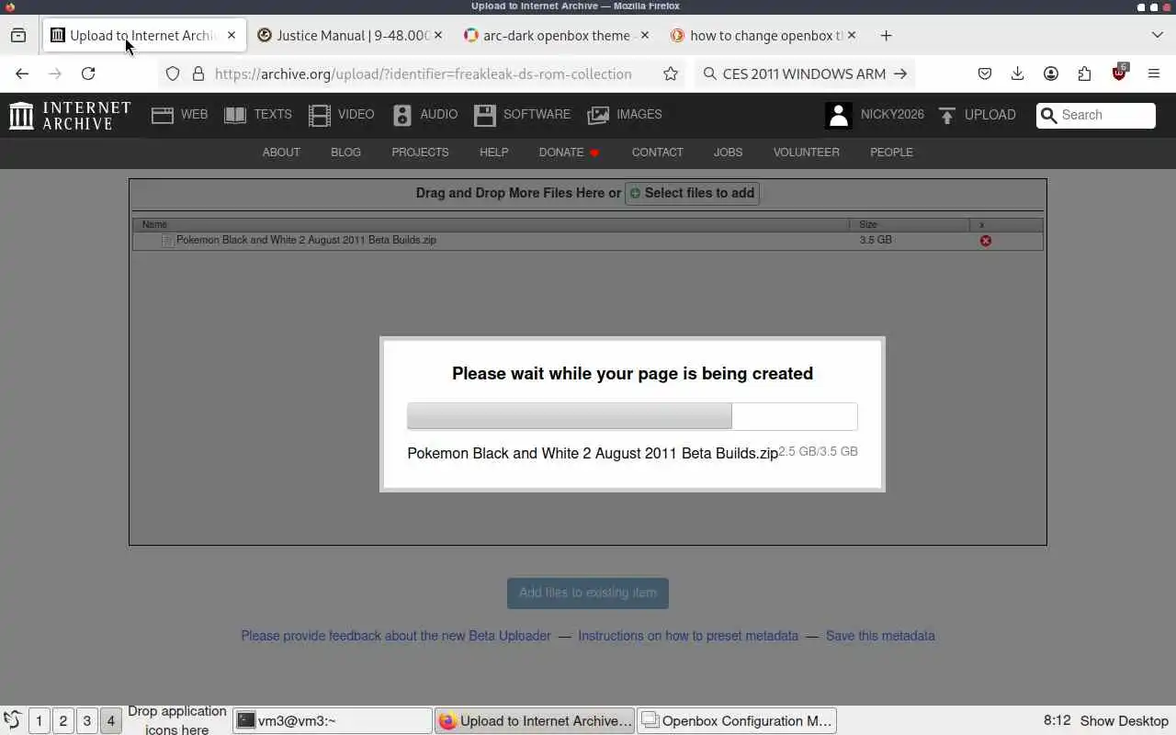1176x735 pixels.
Task: Go back to the previous page
Action: (x=22, y=73)
